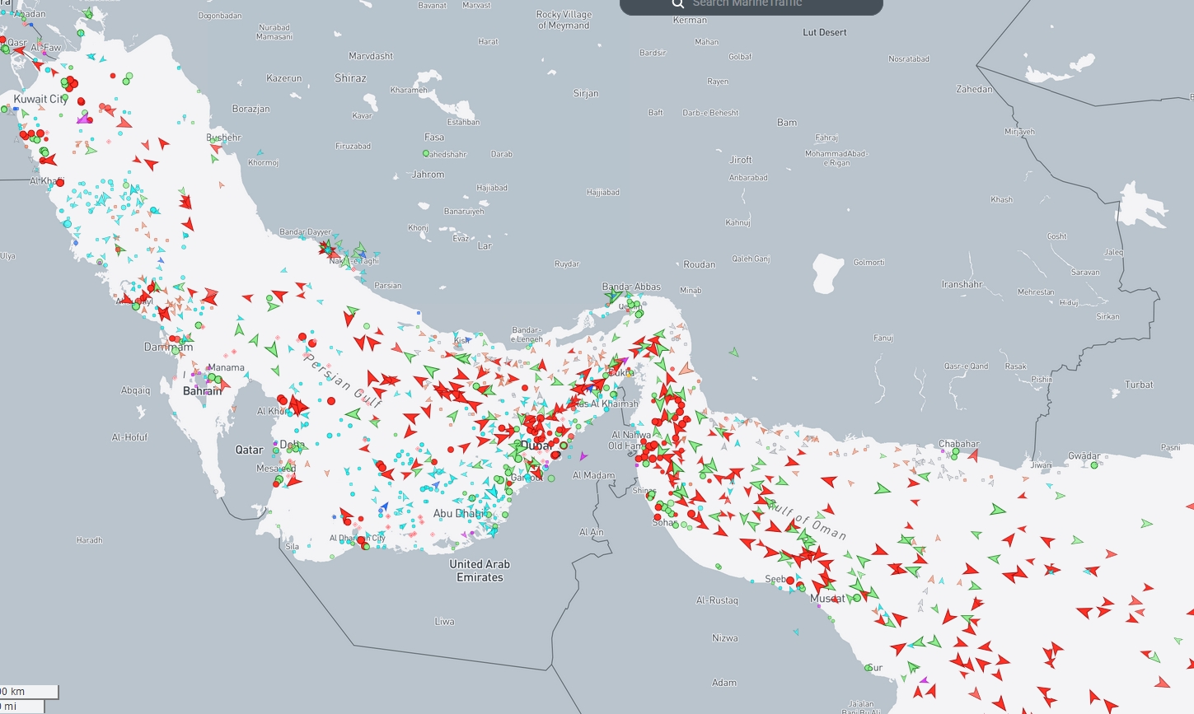Click the Roudan label
The image size is (1194, 714).
[699, 264]
